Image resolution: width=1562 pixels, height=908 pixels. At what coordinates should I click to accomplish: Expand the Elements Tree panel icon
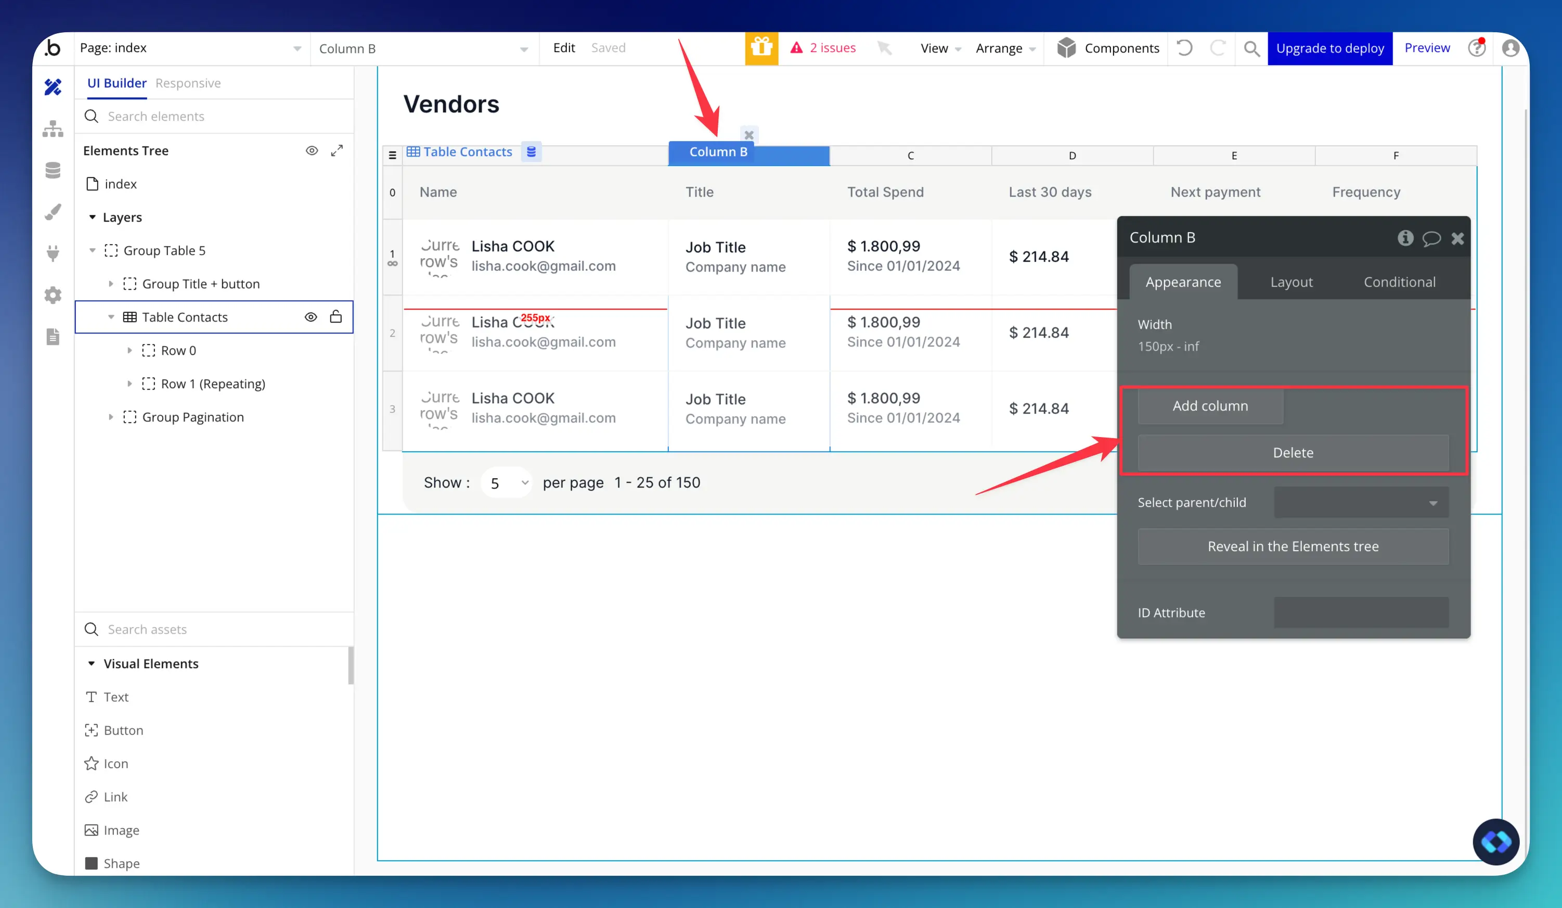click(337, 151)
